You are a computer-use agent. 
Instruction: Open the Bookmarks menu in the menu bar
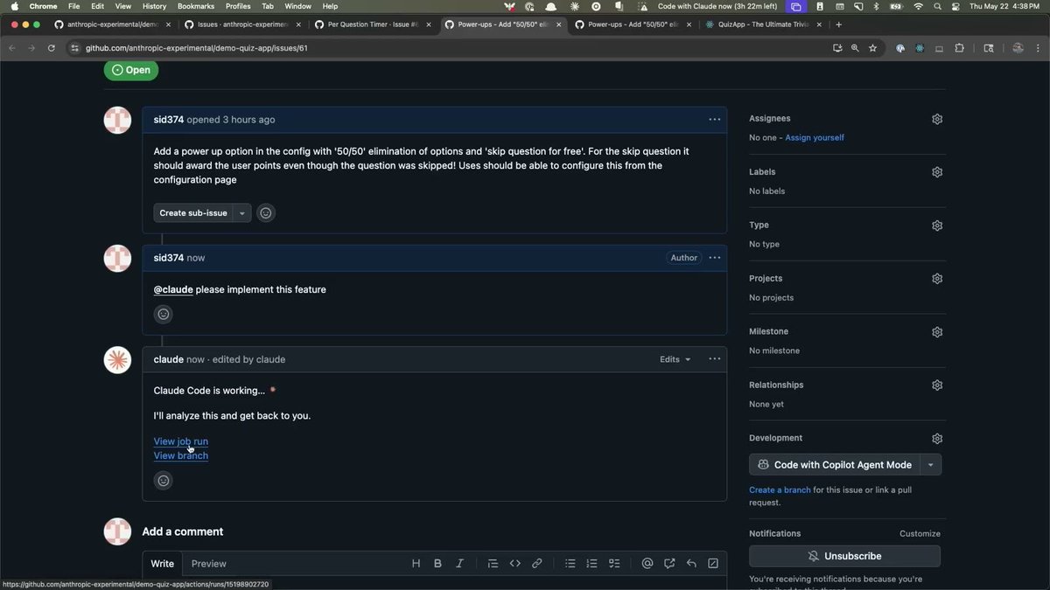[x=196, y=6]
